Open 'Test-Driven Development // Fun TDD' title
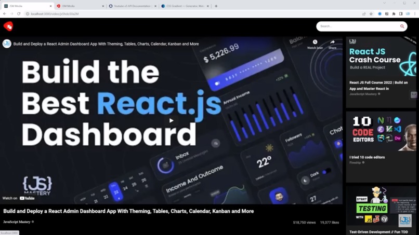 tap(378, 232)
